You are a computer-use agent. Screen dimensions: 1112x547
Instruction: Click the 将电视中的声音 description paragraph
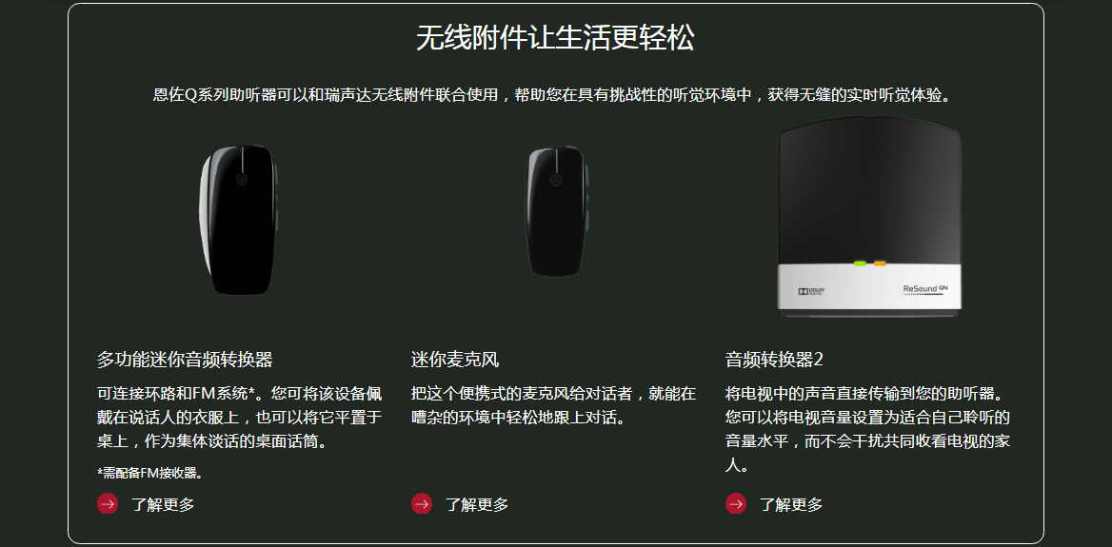(x=868, y=429)
